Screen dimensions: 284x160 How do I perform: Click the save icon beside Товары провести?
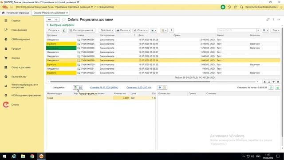pos(80,88)
